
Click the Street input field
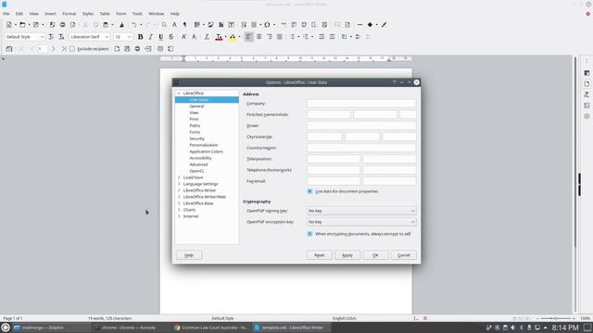pos(361,126)
